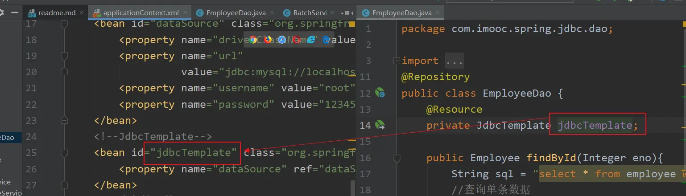
Task: Click the jdbcTemplate field name in Java code
Action: click(595, 126)
